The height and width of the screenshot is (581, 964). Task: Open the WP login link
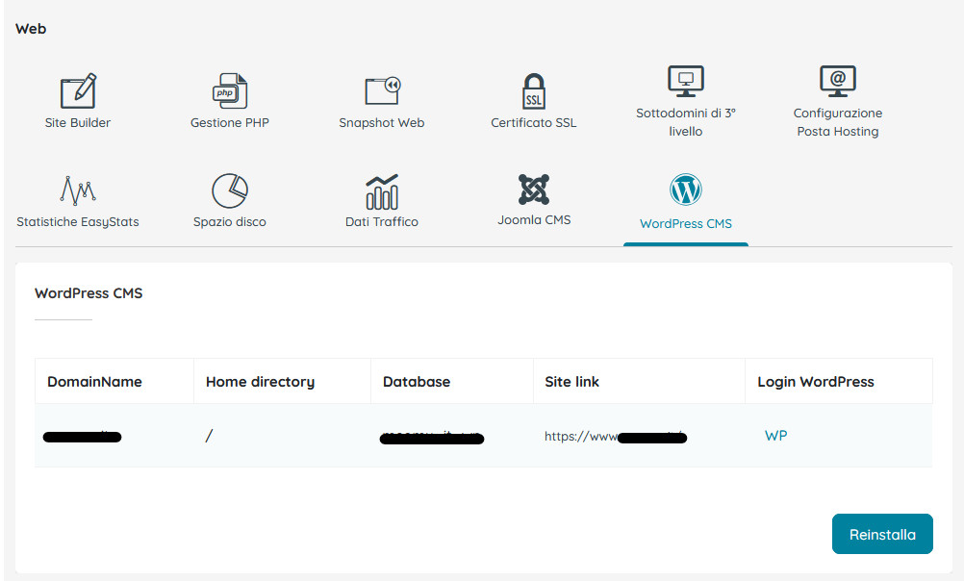775,435
